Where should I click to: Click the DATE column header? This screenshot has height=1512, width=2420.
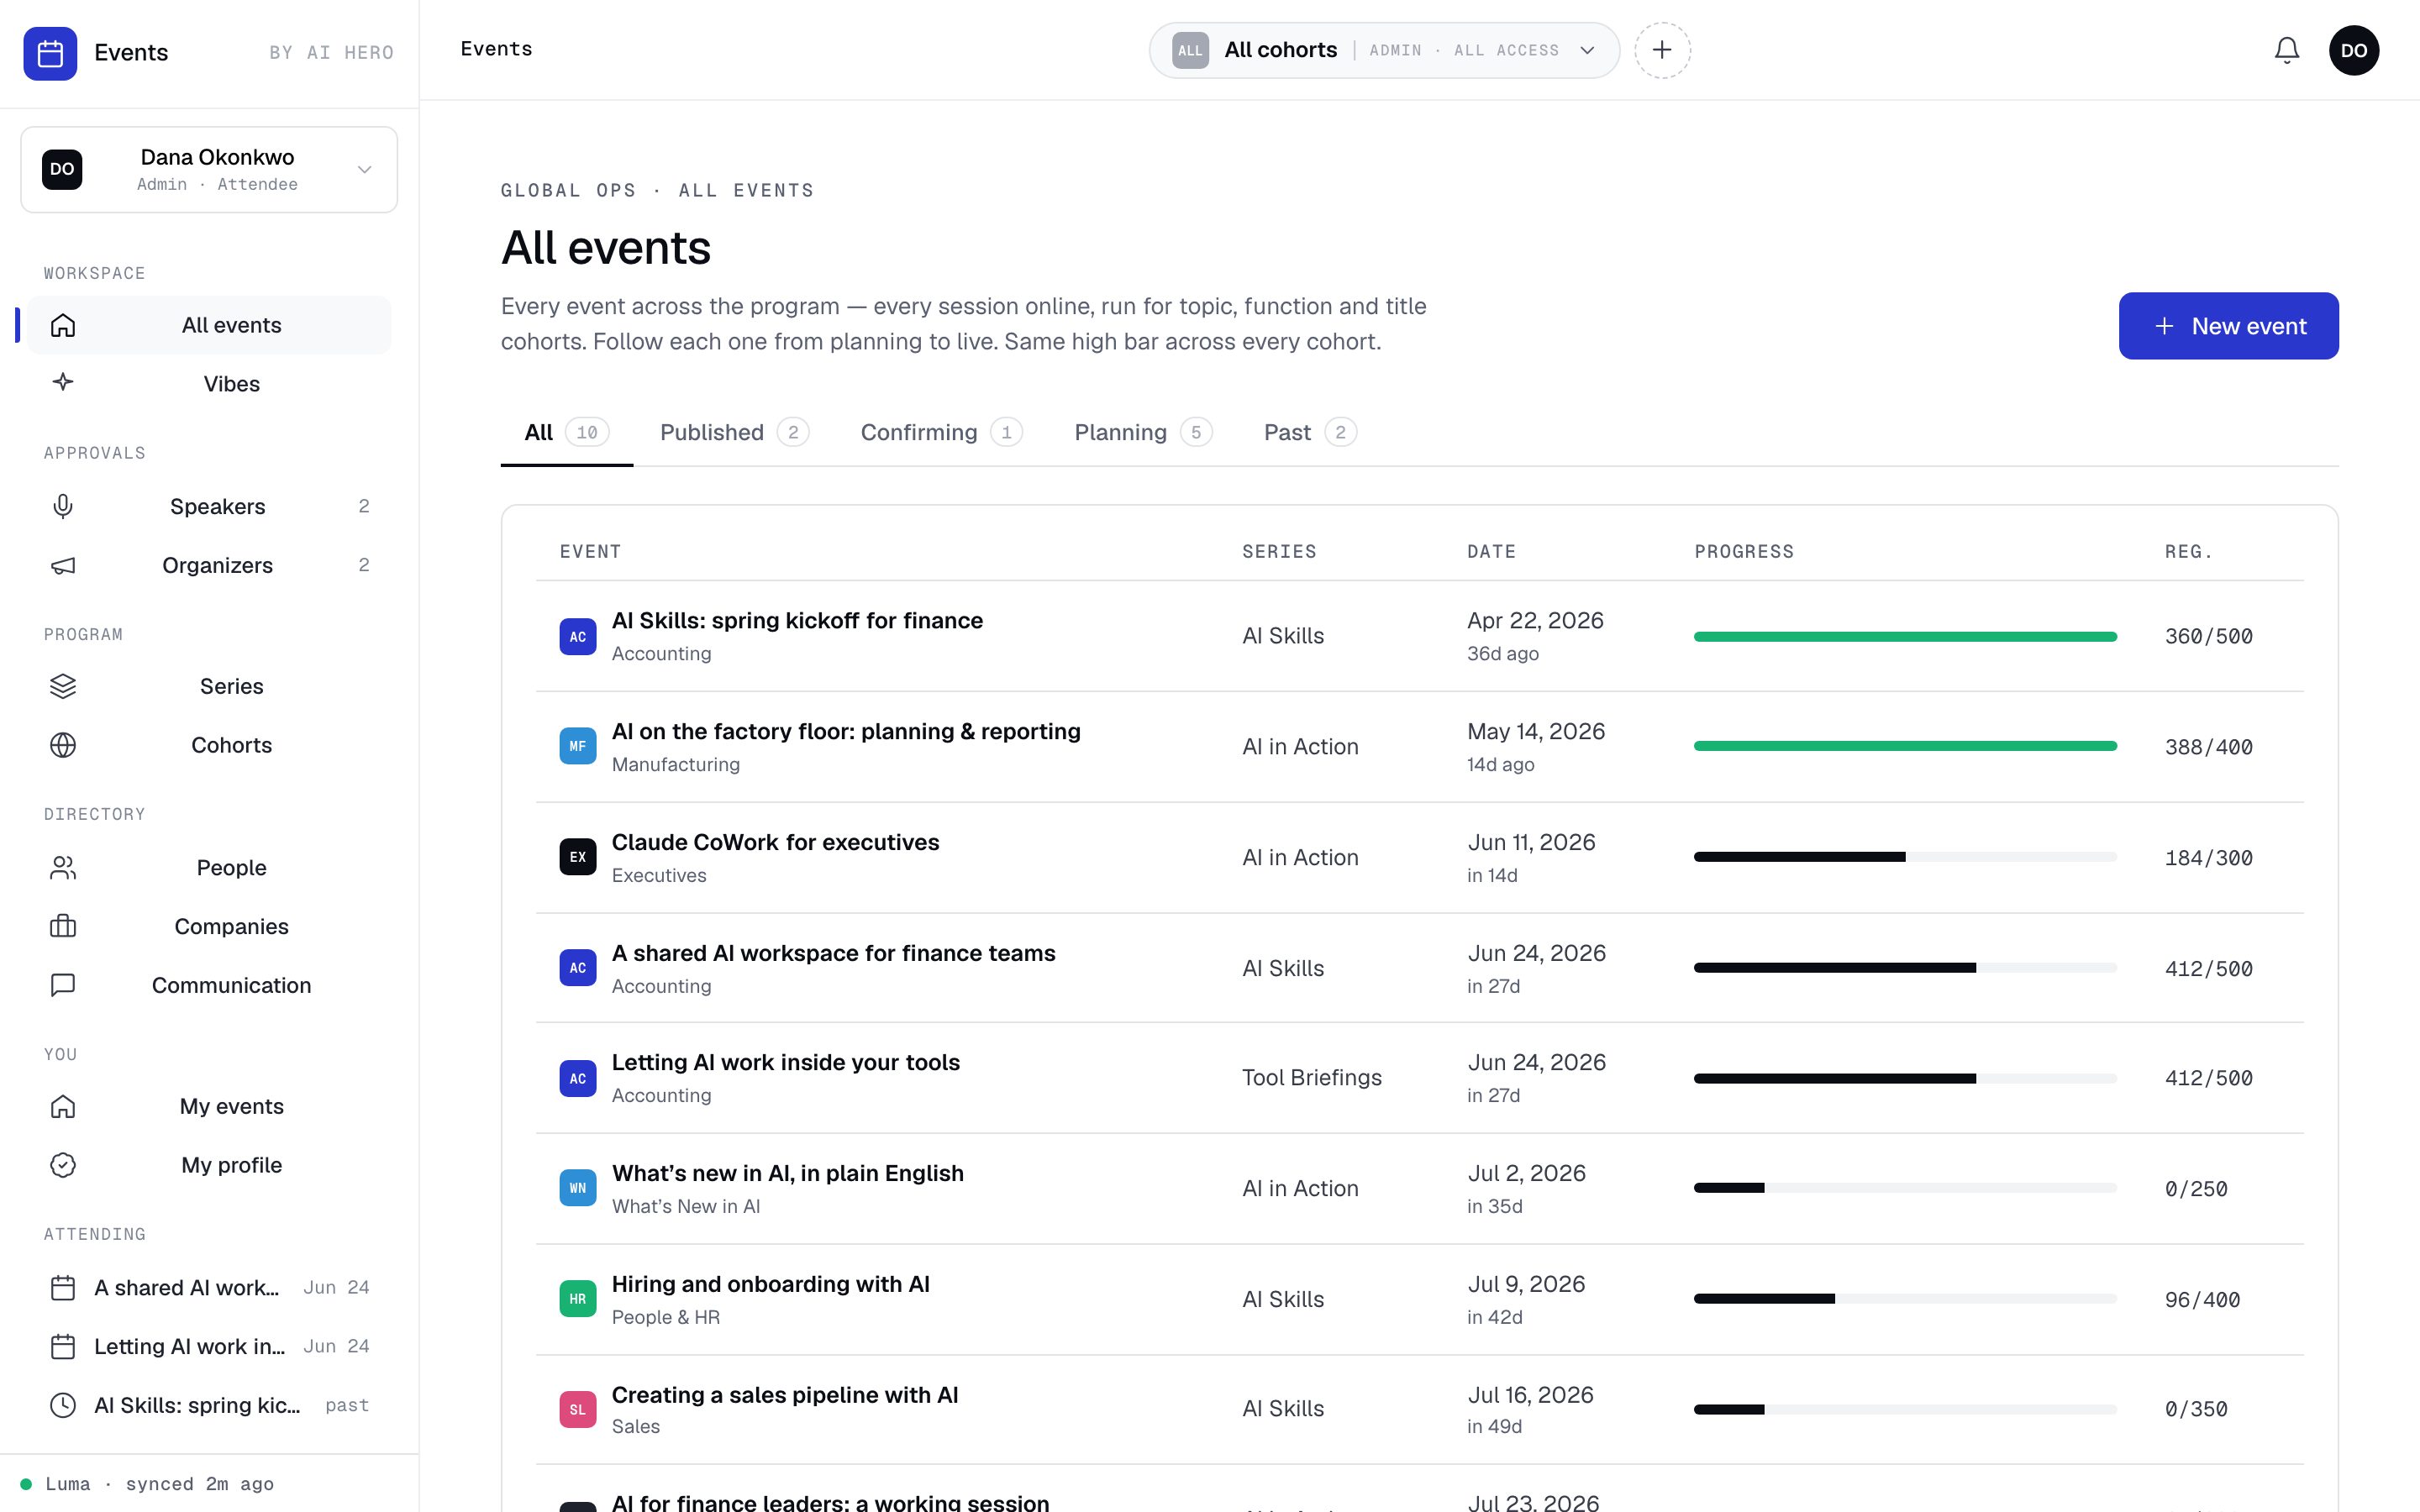1491,552
